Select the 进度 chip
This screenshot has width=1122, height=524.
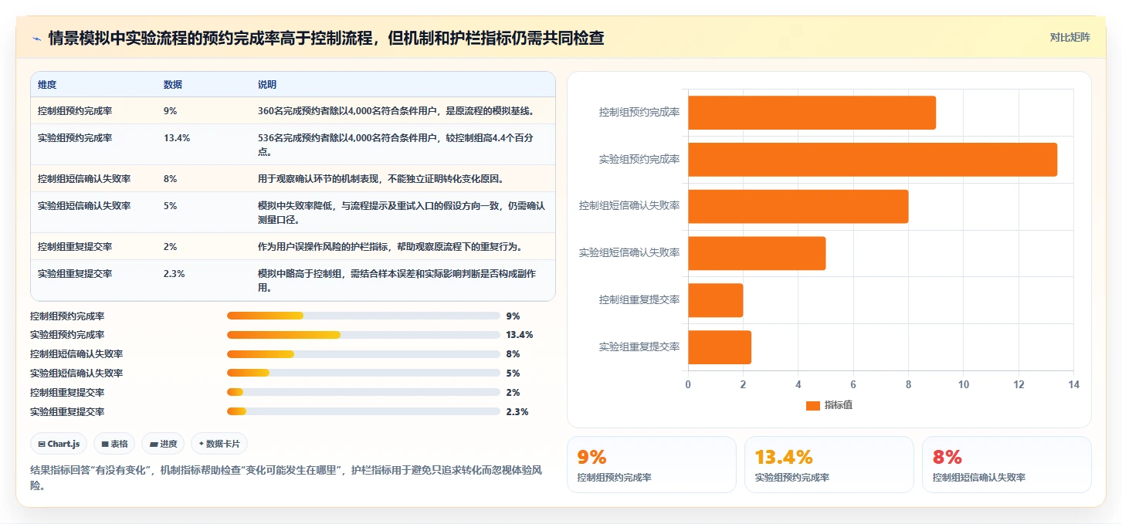tap(163, 444)
